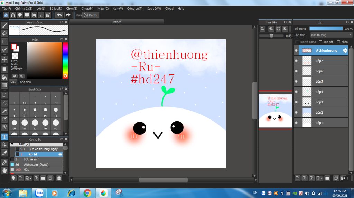Screen dimensions: 354x198
Task: Select the Watercolor (Wet) brush
Action: [x=36, y=165]
